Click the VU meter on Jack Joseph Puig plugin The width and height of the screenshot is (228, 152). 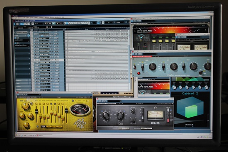click(80, 110)
